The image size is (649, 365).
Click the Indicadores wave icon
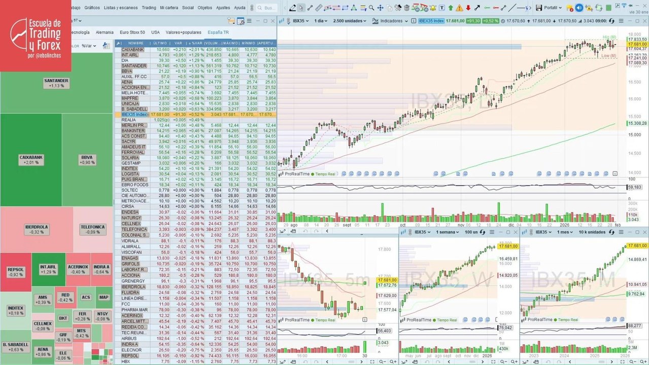click(x=376, y=21)
